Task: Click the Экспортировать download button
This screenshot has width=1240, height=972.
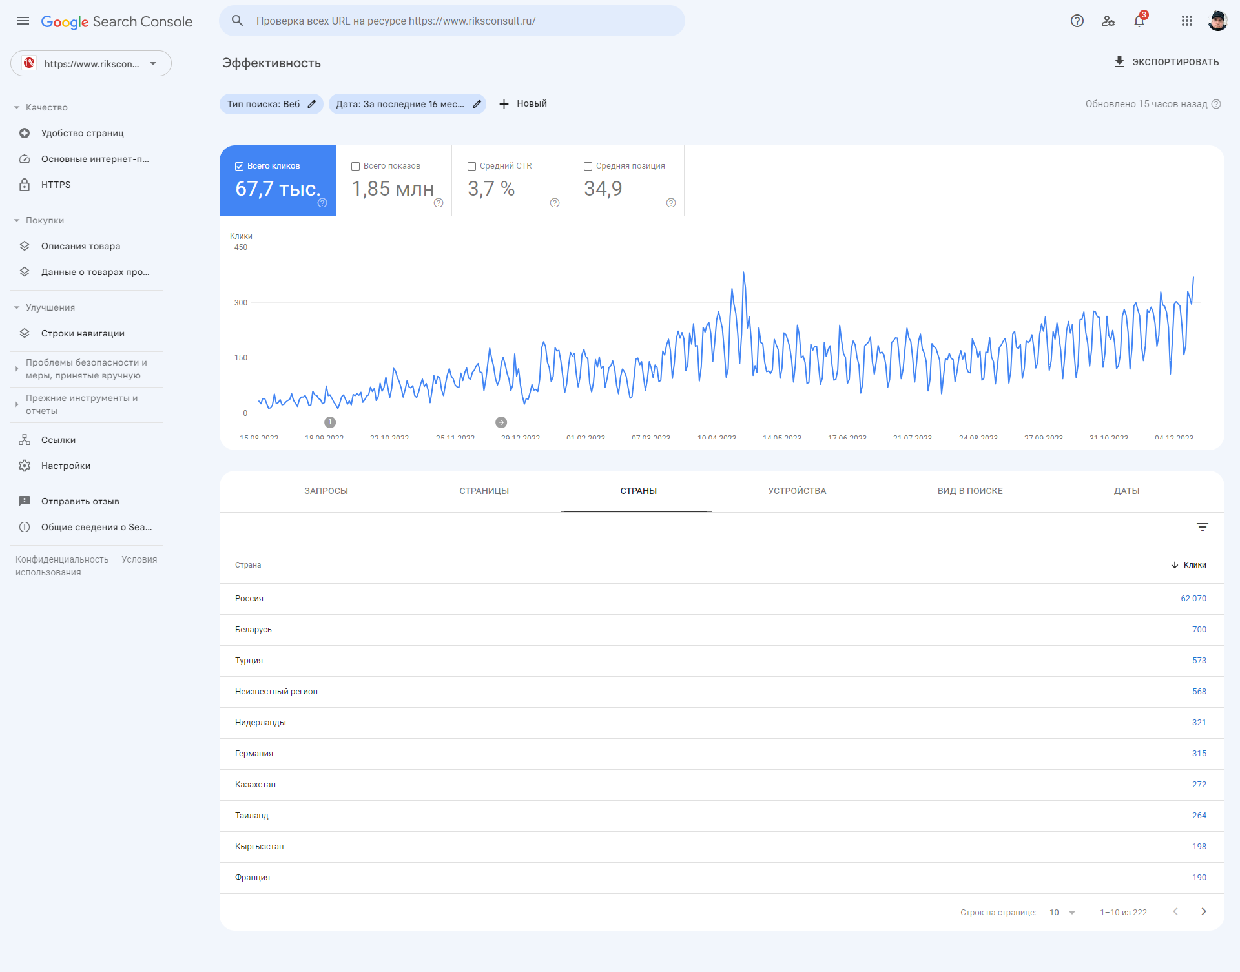Action: (1166, 62)
